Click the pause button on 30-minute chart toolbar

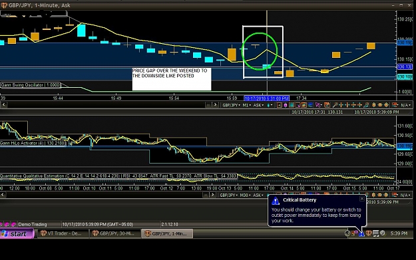(206, 195)
